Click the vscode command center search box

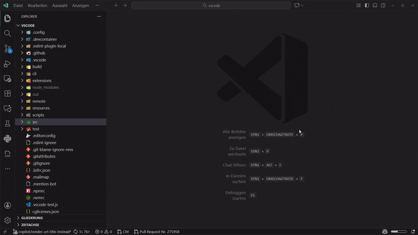[211, 5]
